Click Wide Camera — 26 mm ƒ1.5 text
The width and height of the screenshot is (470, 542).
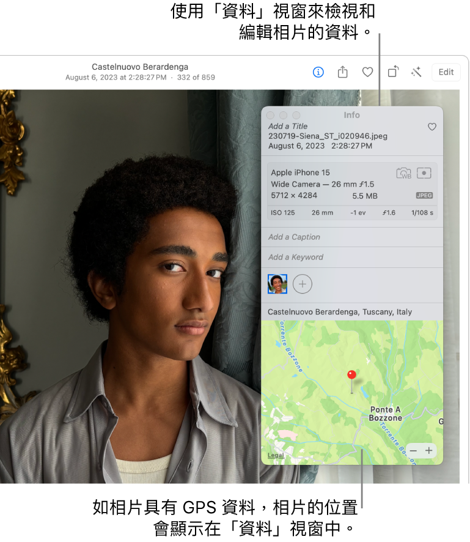[x=322, y=184]
